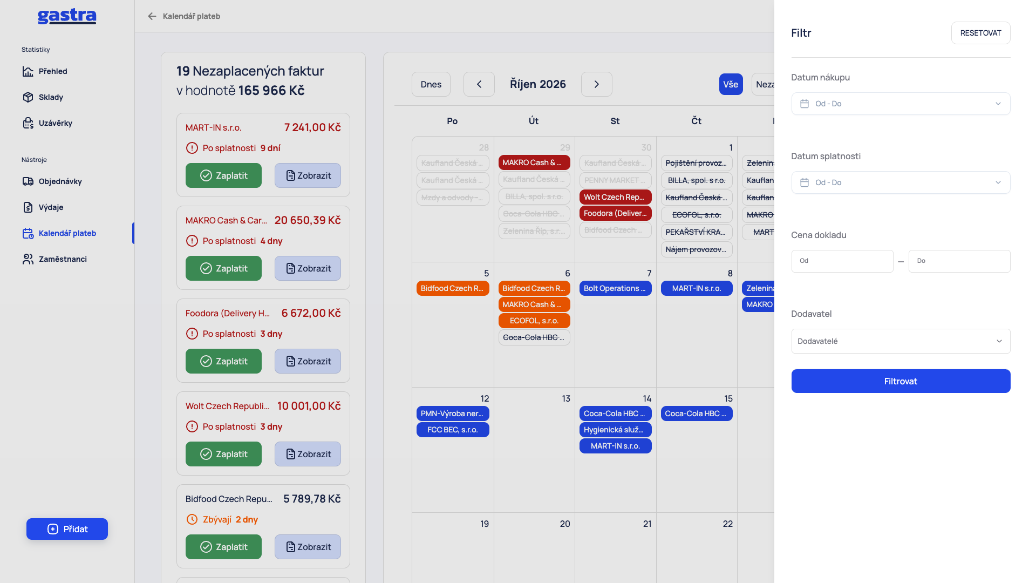Viewport: 1036px width, 583px height.
Task: Show the Foodora invoice via Zobrazit
Action: 308,361
